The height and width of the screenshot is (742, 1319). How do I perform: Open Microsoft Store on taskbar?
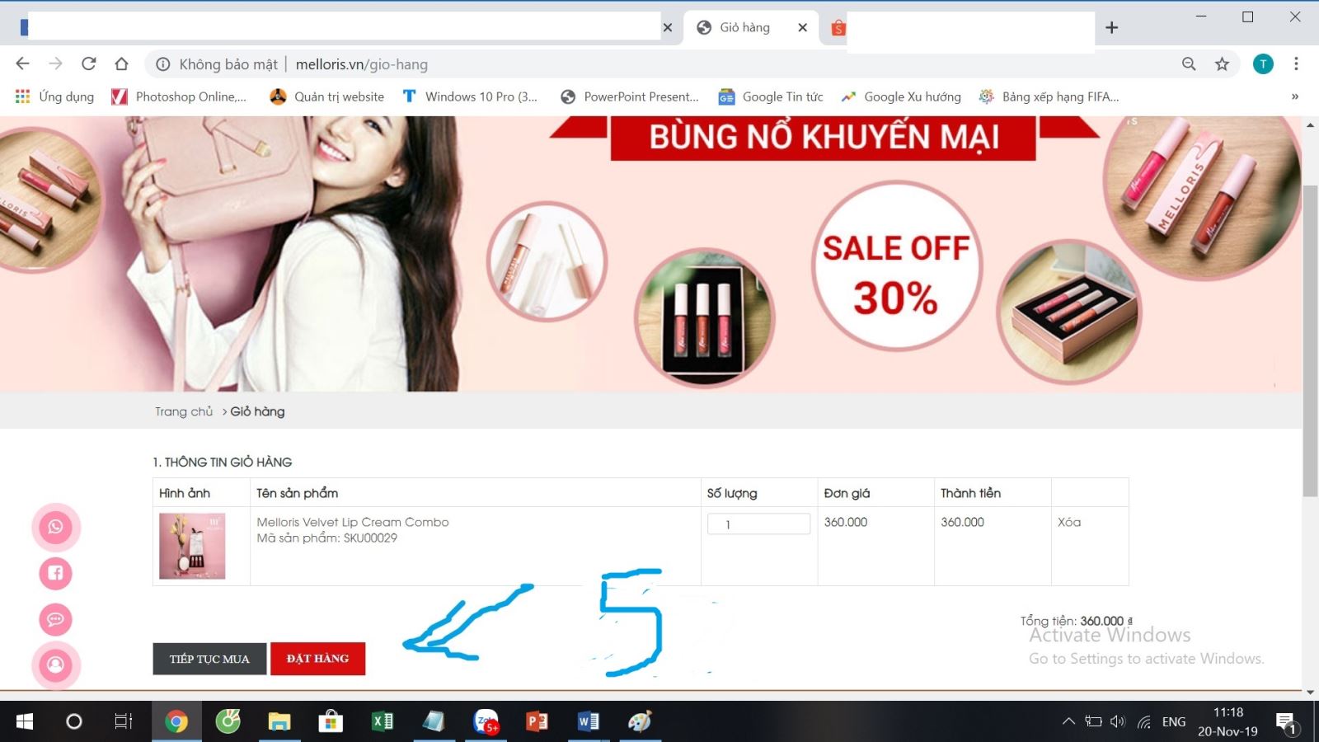[x=331, y=722]
